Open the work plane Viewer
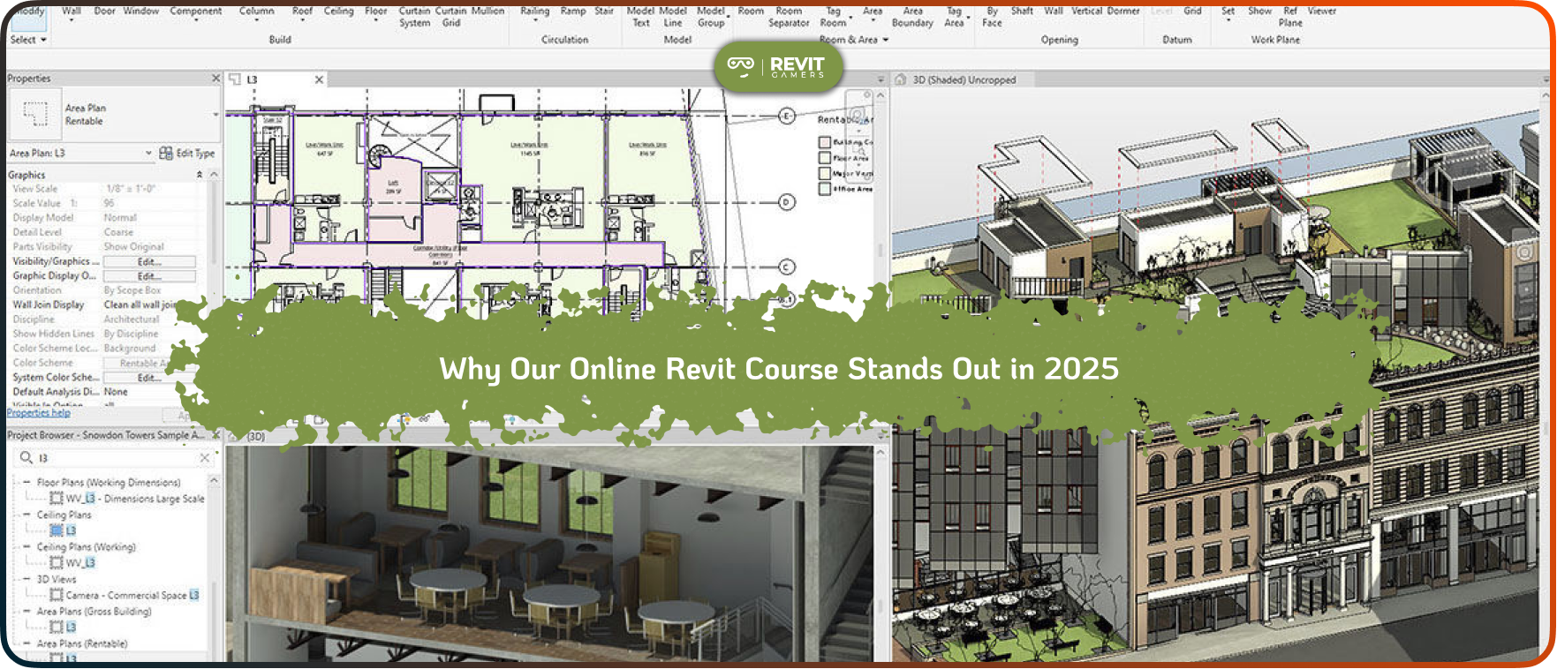The image size is (1557, 669). pos(1321,11)
